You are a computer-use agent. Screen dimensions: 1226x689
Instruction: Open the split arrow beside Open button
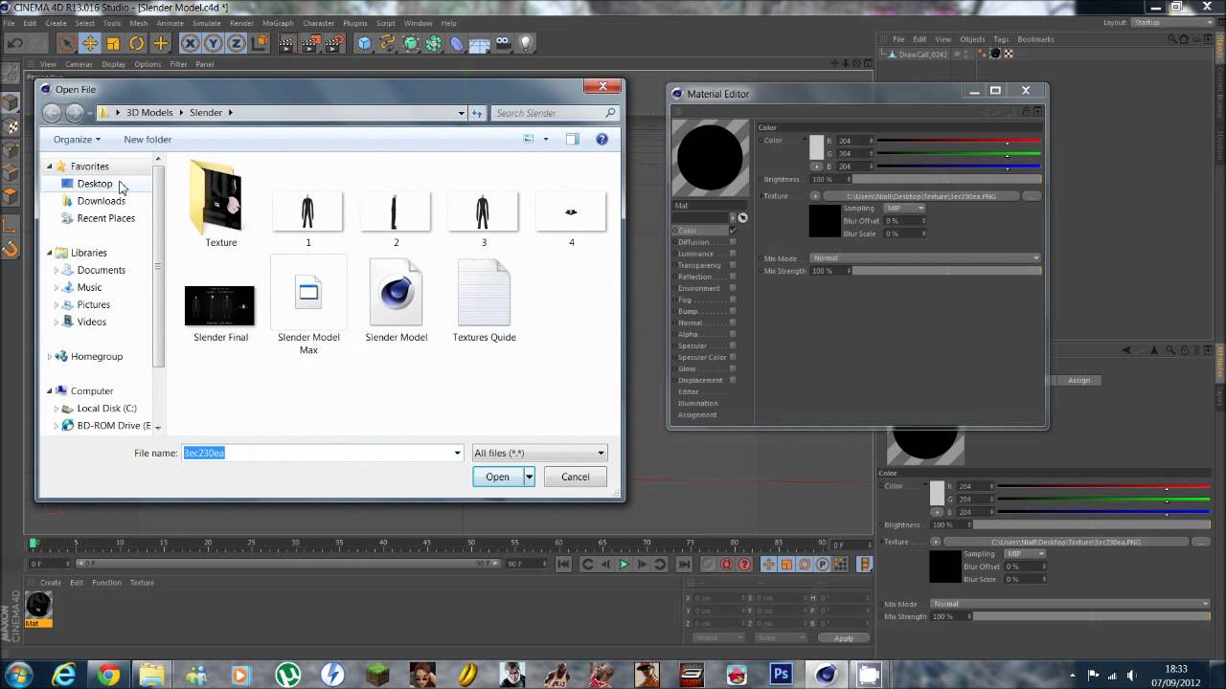pyautogui.click(x=529, y=477)
